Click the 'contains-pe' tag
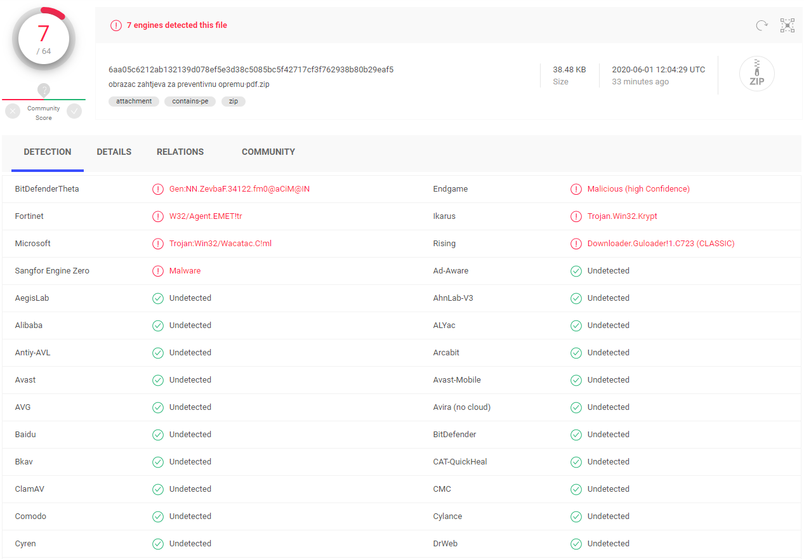Screen dimensions: 804x559 pyautogui.click(x=190, y=101)
